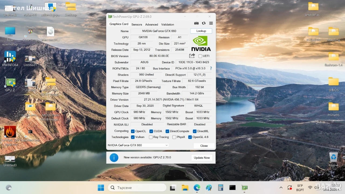Click the Shaders 960 Unified value
Screen dimensions: 345x194
tap(146, 75)
